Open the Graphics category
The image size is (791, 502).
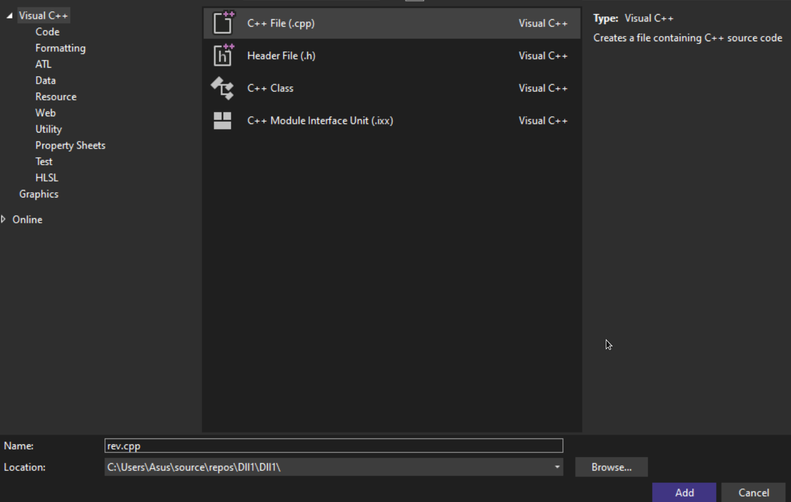pos(39,194)
